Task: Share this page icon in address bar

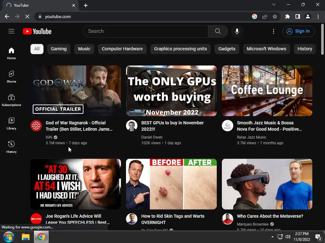Action: click(x=265, y=16)
